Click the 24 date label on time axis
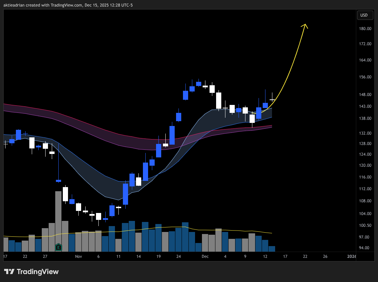 pos(178,256)
